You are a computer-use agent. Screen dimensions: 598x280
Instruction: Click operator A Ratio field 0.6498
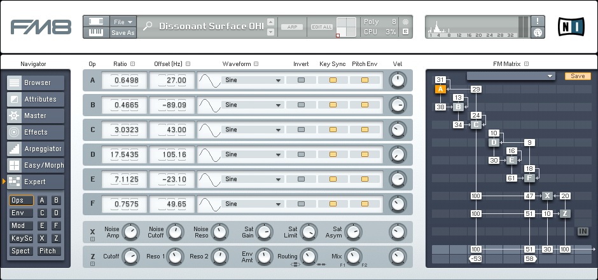[124, 80]
